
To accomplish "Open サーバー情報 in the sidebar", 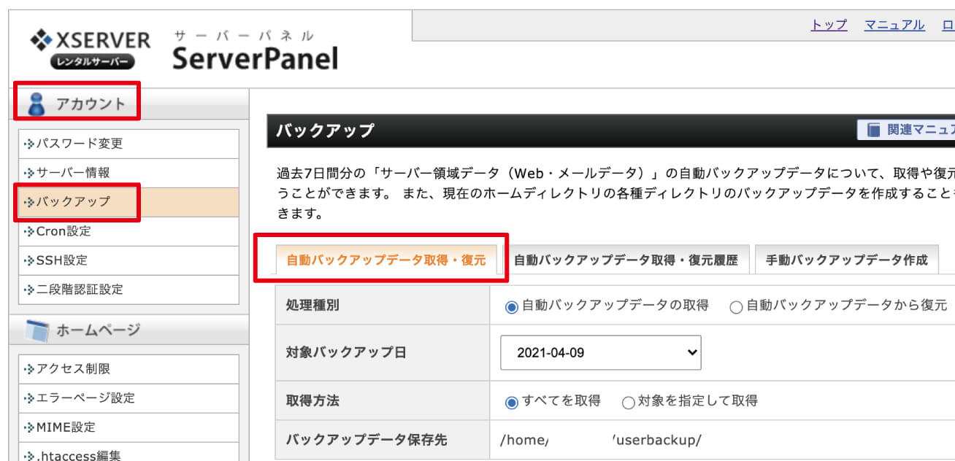I will (73, 173).
